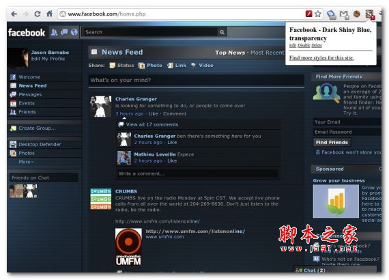Open the Chat (2) bar
This screenshot has height=280, width=389.
(x=335, y=270)
